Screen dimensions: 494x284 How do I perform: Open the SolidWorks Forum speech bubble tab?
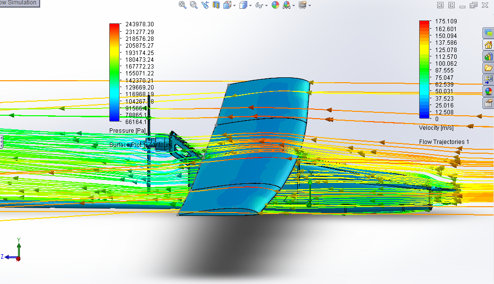point(488,33)
